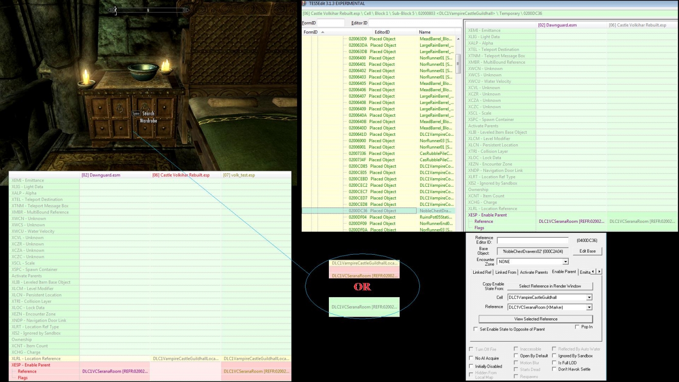Screen dimensions: 679x382
Task: Select the Enable Parent tab
Action: [x=564, y=272]
